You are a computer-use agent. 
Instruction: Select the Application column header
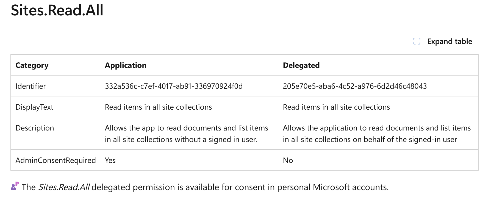point(125,65)
